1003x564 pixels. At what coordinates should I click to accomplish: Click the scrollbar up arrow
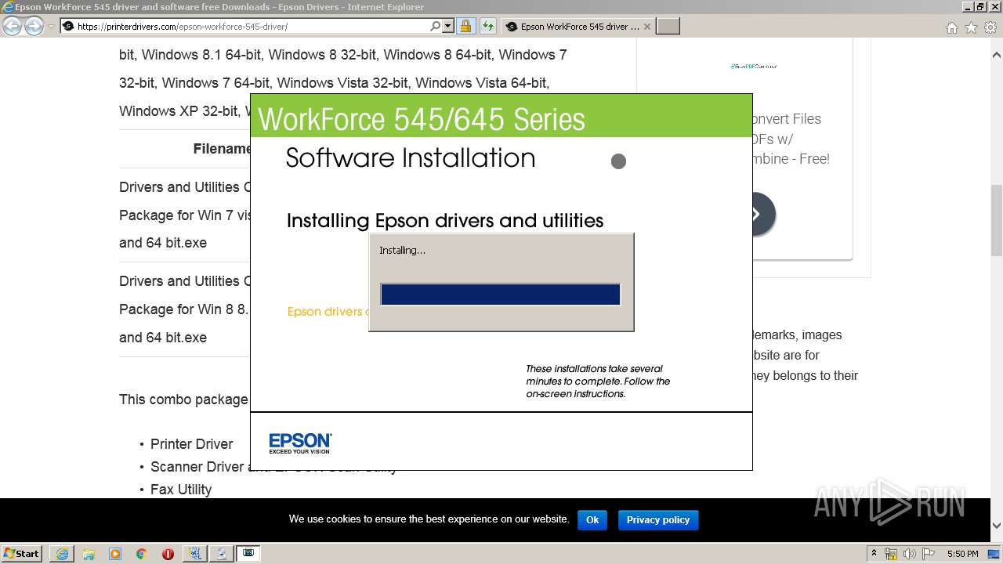click(996, 55)
